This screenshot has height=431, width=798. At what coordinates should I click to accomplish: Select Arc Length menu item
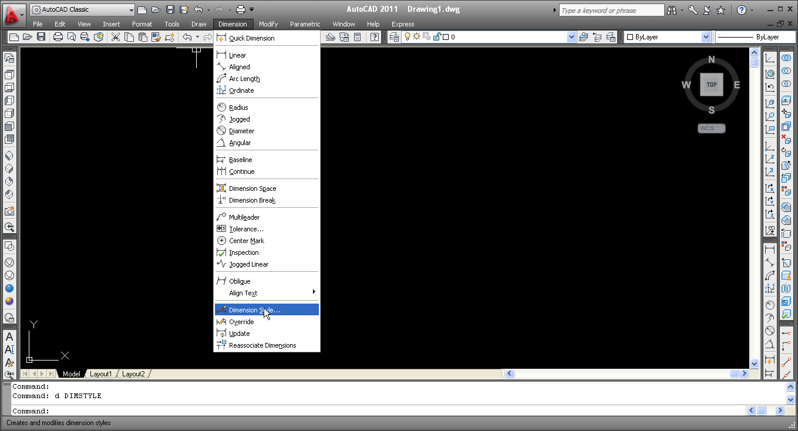tap(267, 79)
